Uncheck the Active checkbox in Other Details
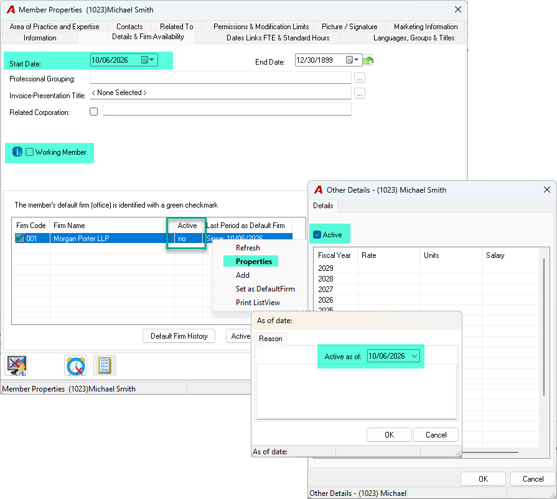The height and width of the screenshot is (499, 557). click(317, 235)
